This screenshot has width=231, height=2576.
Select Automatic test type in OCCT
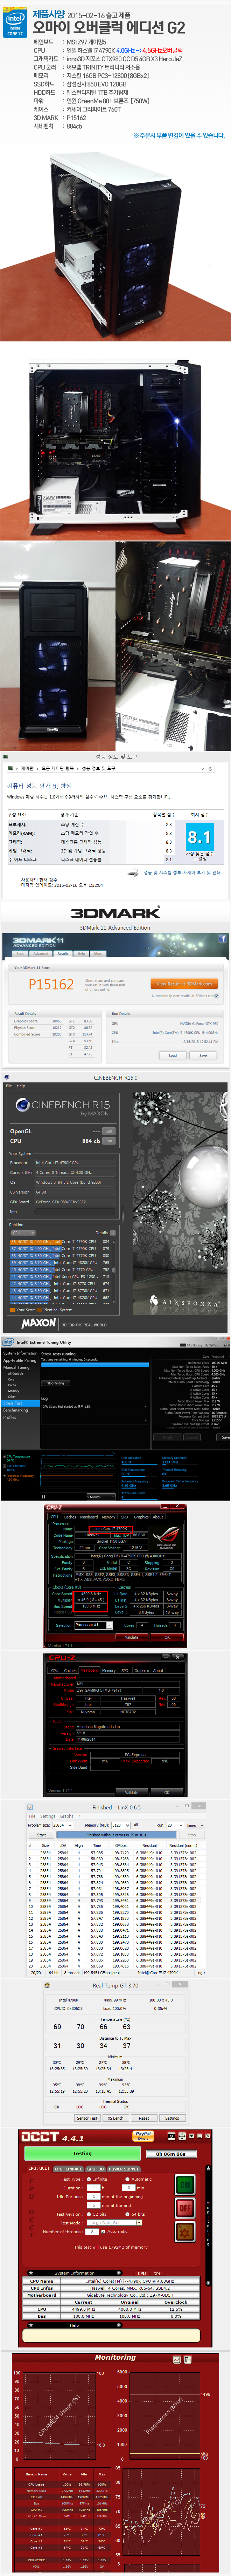pyautogui.click(x=138, y=2179)
